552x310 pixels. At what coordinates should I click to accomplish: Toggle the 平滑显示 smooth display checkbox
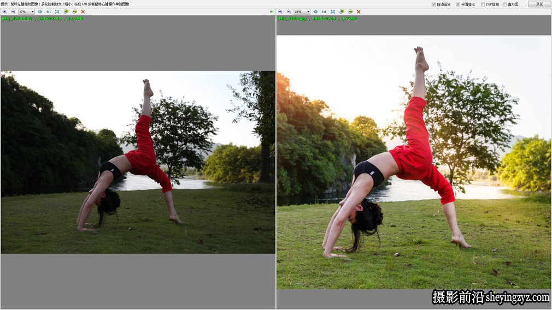click(458, 4)
